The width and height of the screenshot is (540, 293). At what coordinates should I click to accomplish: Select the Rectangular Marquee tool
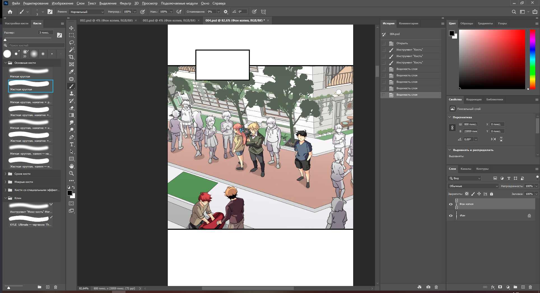click(x=71, y=35)
